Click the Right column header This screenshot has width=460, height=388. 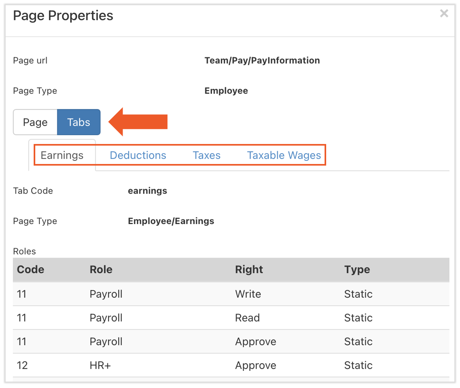pyautogui.click(x=249, y=270)
